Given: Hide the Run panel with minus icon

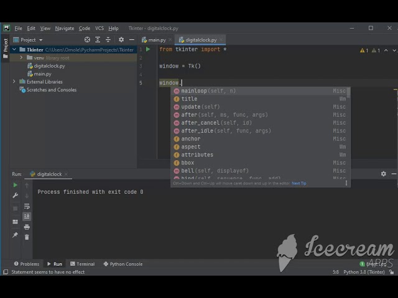Looking at the screenshot, I should pos(394,174).
